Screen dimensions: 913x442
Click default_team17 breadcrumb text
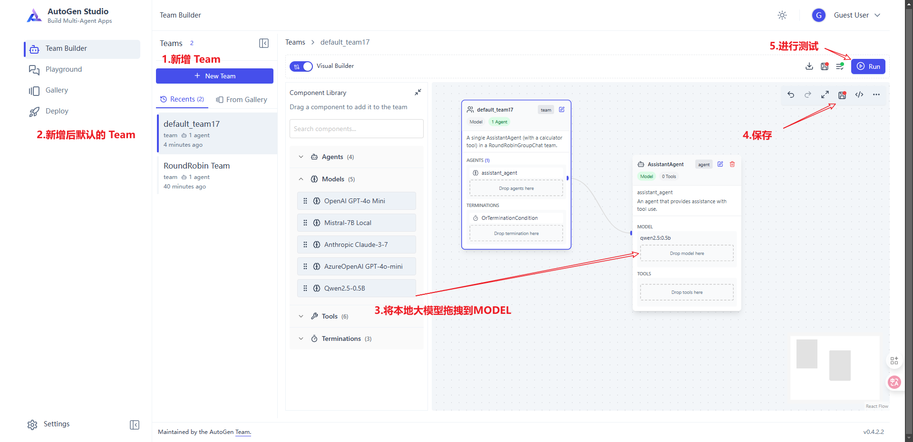345,42
